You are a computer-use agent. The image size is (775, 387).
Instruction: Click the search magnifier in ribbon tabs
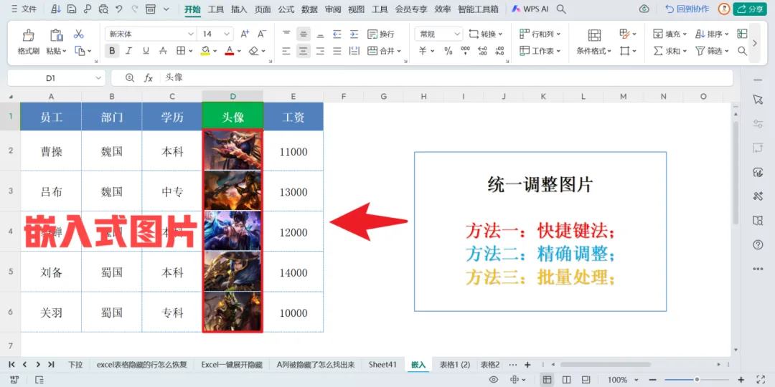pos(561,9)
